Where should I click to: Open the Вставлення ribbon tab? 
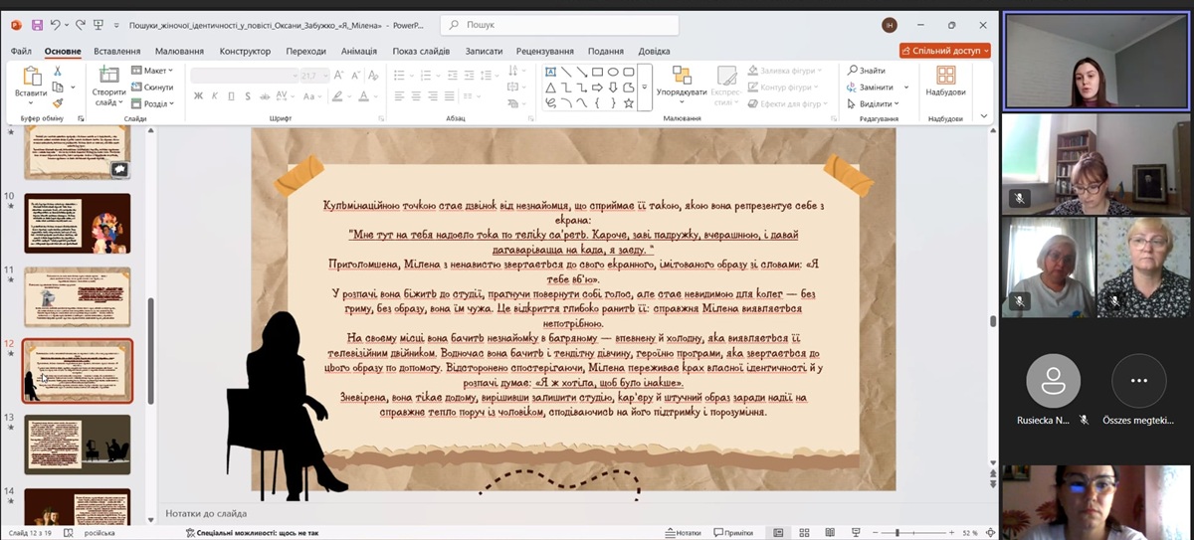click(x=117, y=51)
